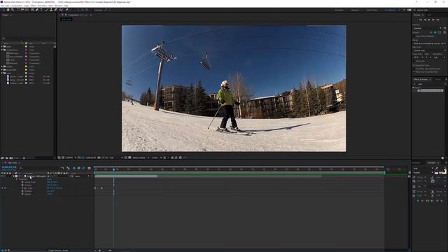Click the snapshot camera icon below viewer
Viewport: 448px width, 252px height.
pyautogui.click(x=98, y=157)
